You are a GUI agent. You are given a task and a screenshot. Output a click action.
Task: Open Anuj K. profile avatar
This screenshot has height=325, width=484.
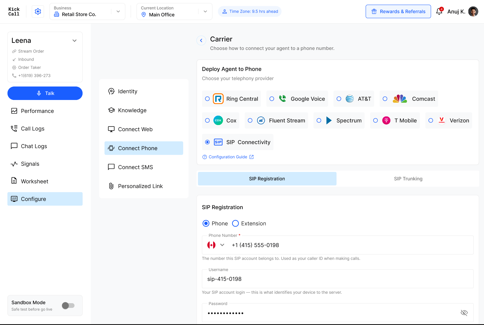point(473,11)
